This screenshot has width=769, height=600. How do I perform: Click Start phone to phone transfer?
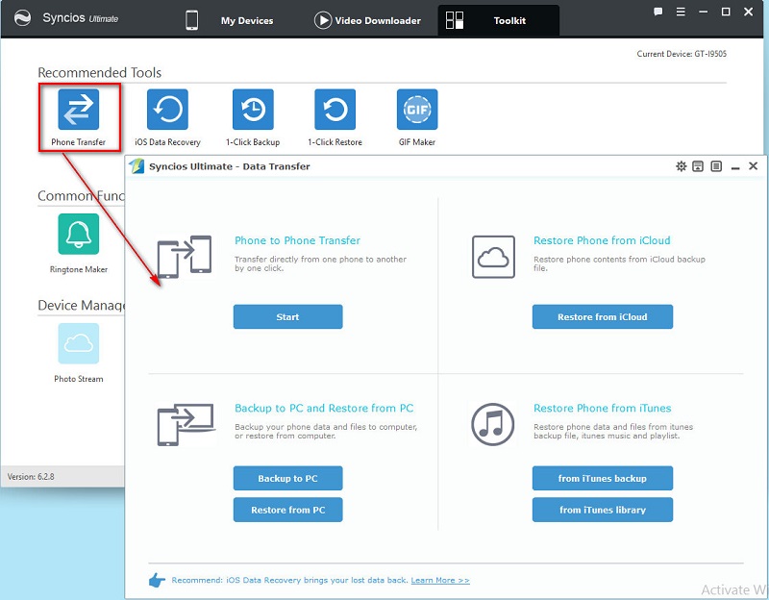pos(287,317)
